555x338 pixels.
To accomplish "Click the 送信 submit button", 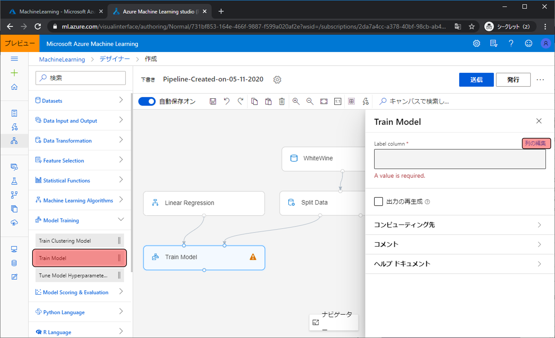I will coord(476,80).
